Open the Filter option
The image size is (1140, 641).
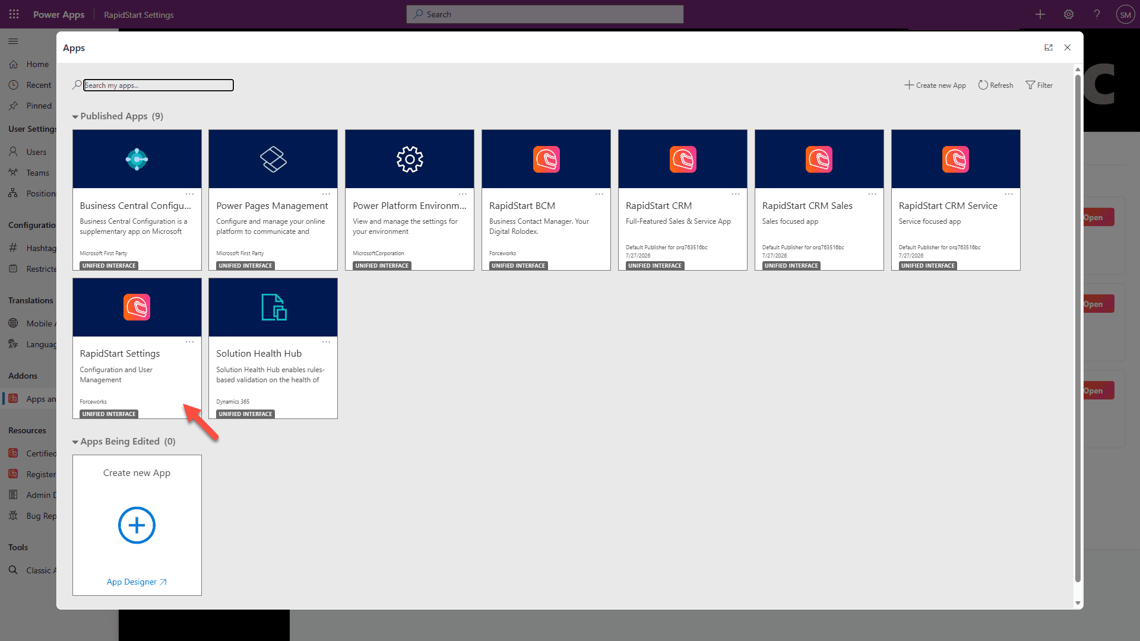(x=1040, y=85)
